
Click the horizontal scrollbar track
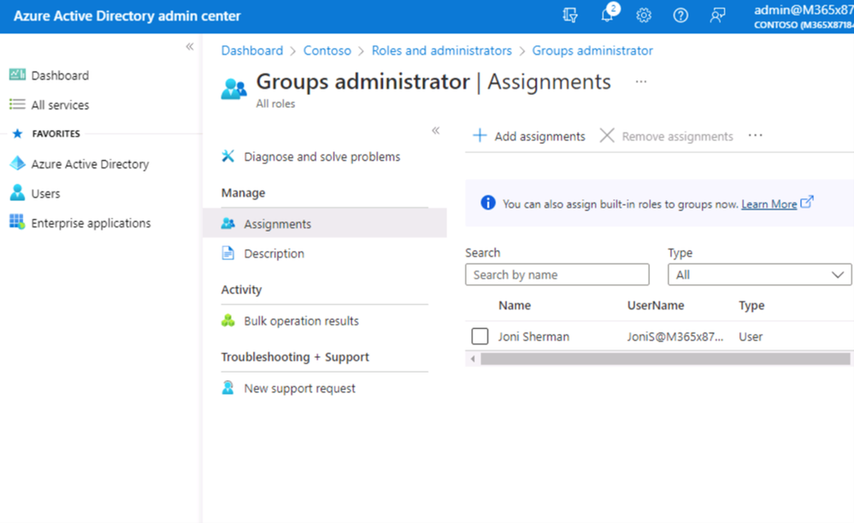(x=665, y=359)
